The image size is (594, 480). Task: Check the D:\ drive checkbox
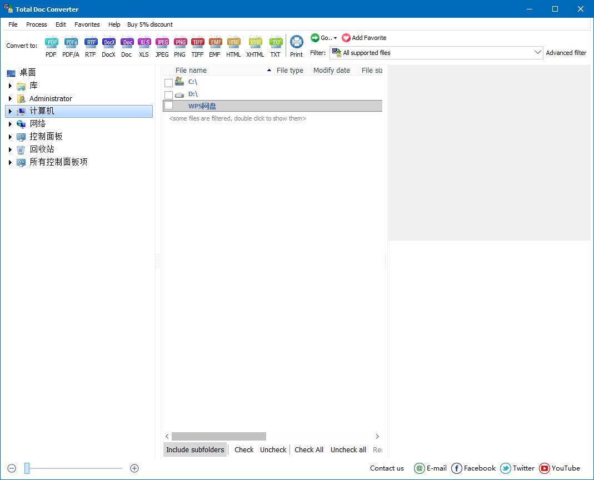pos(168,94)
